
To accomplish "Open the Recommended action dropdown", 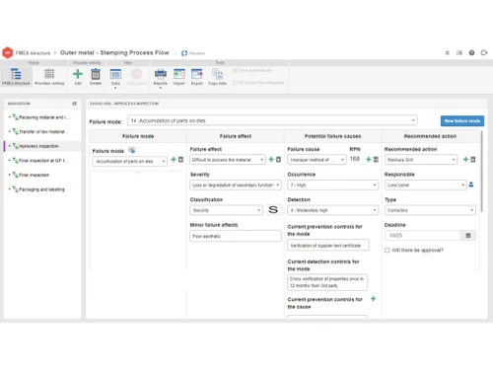I will (421, 160).
